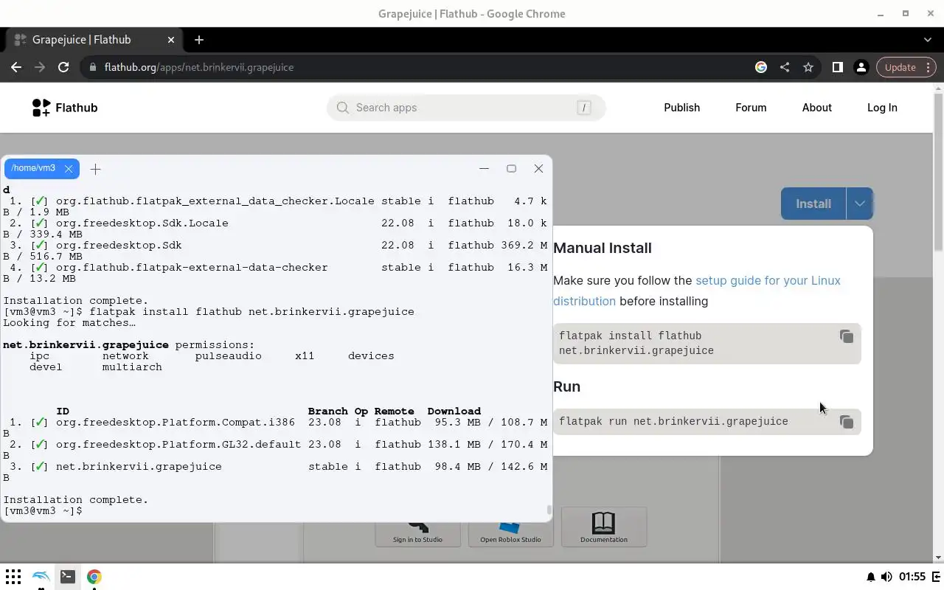This screenshot has width=944, height=590.
Task: Bookmark this page with the star icon
Action: pos(808,67)
